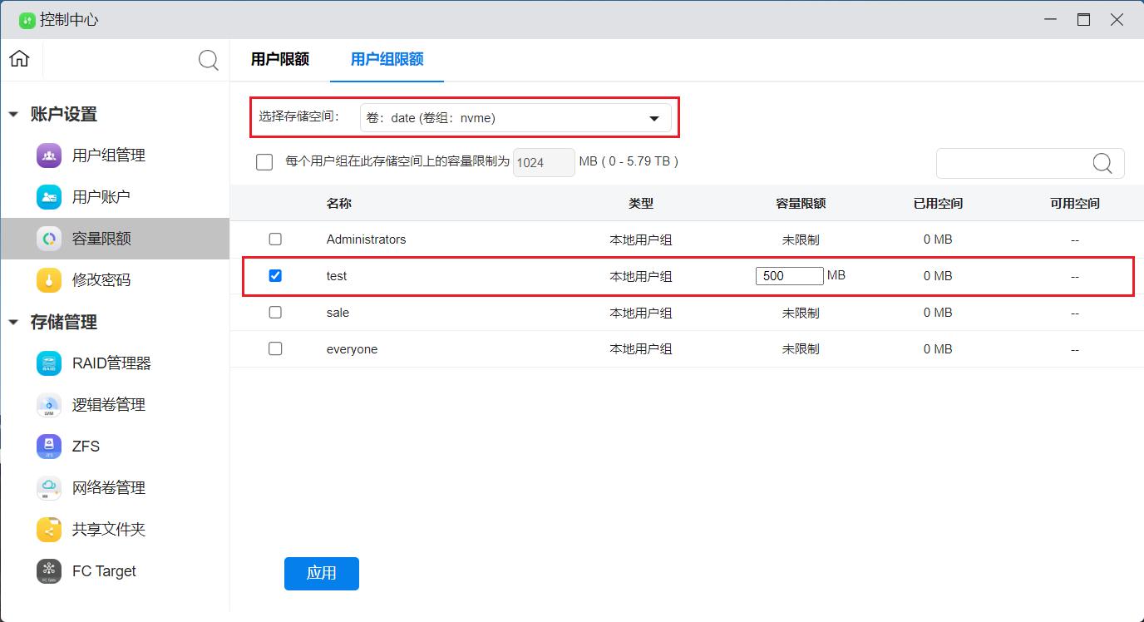Click the 应用 button to apply quota
Screen dimensions: 1144x622
[x=321, y=573]
